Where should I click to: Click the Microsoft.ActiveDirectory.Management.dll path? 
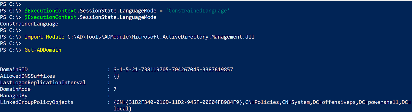[161, 37]
